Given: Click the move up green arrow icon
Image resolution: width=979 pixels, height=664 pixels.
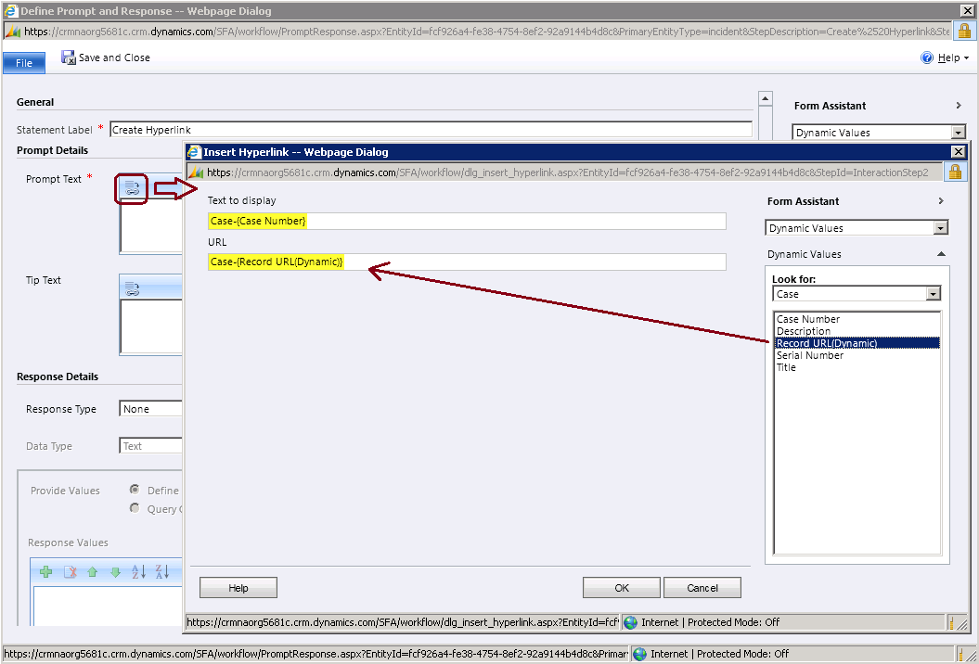Looking at the screenshot, I should tap(93, 572).
